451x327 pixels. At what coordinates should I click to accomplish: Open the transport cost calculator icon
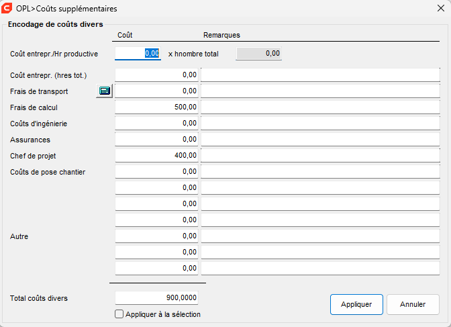coord(104,91)
